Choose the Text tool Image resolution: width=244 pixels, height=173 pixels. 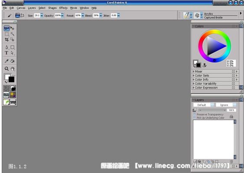pos(7,53)
